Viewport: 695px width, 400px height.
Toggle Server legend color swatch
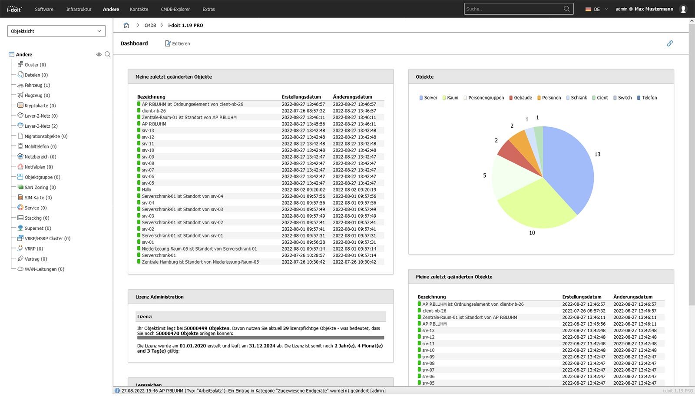(421, 98)
